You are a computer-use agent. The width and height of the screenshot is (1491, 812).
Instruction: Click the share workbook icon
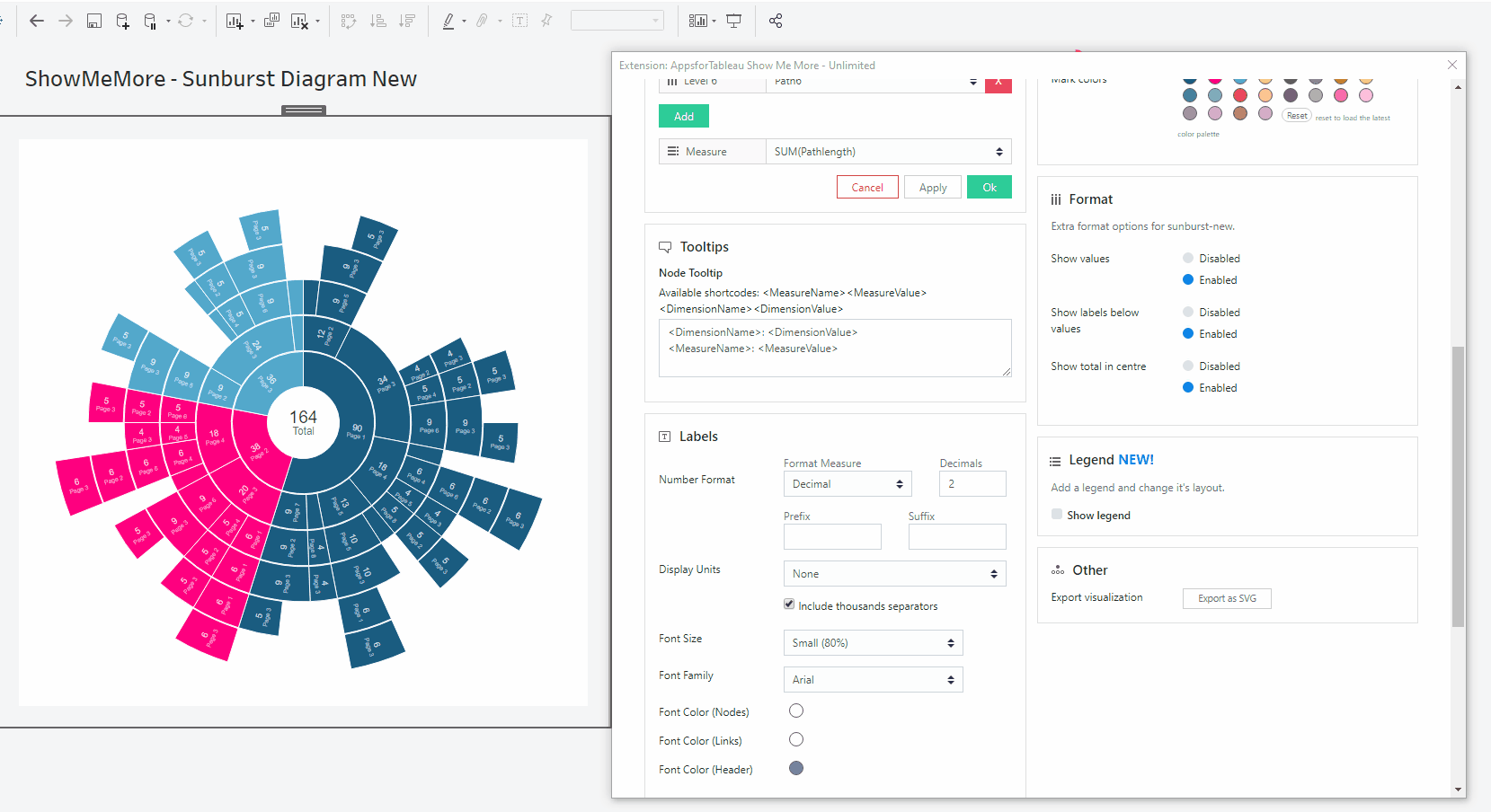pos(776,21)
